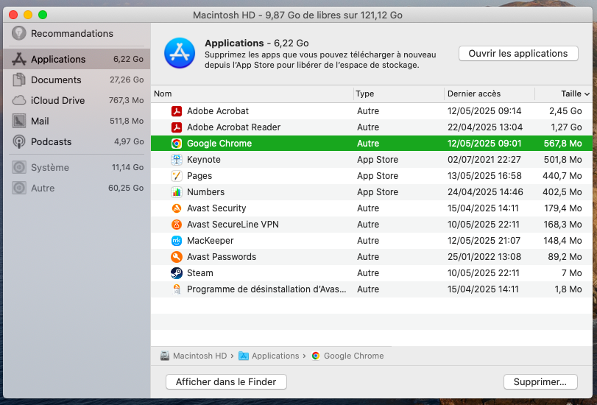597x405 pixels.
Task: Click the Applications folder icon in path bar
Action: coord(244,356)
